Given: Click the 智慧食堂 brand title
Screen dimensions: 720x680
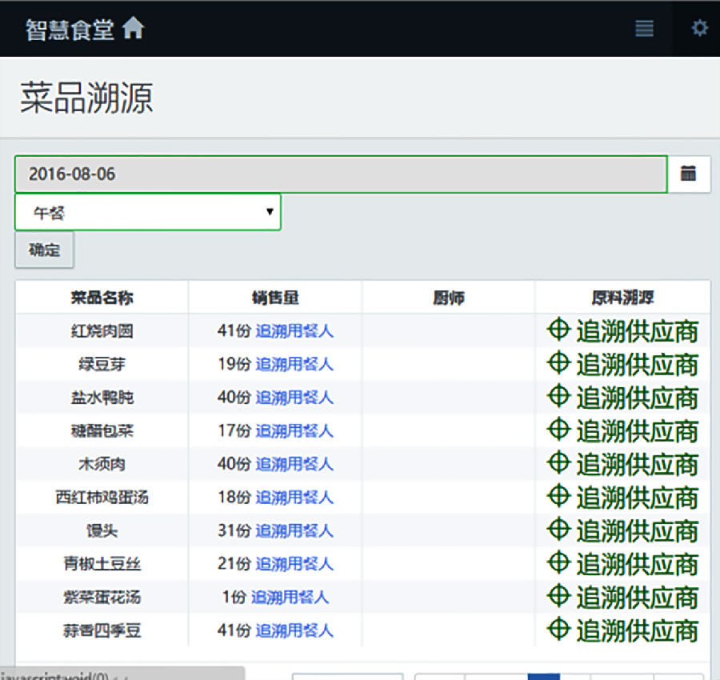Looking at the screenshot, I should click(x=70, y=30).
